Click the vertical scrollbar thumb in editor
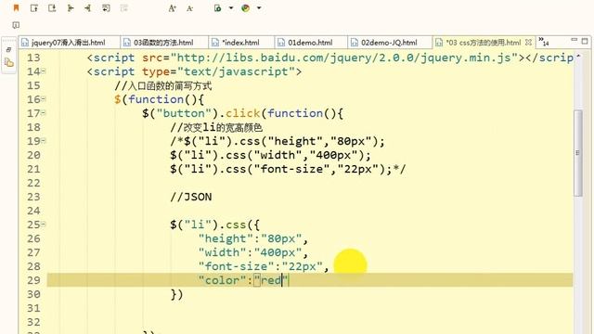The height and width of the screenshot is (334, 594). [577, 153]
